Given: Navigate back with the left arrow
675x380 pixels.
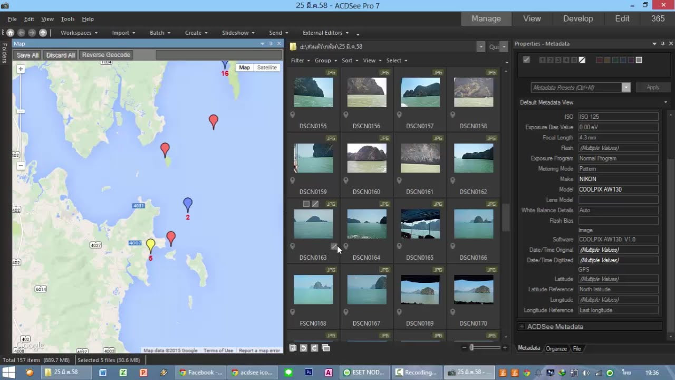Looking at the screenshot, I should pos(22,33).
